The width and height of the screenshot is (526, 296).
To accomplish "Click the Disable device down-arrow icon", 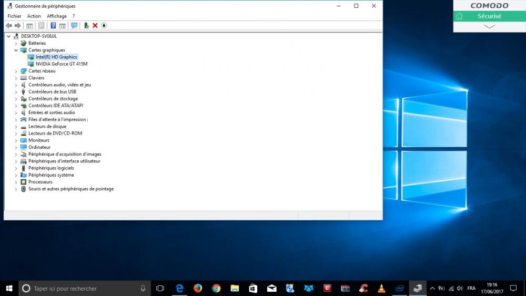I will (x=104, y=25).
